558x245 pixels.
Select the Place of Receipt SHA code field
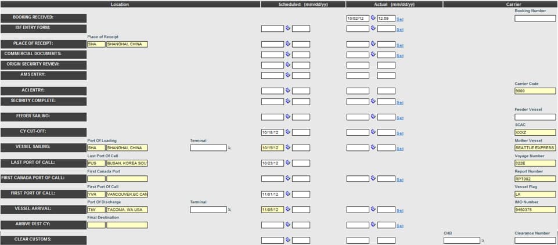pos(96,44)
